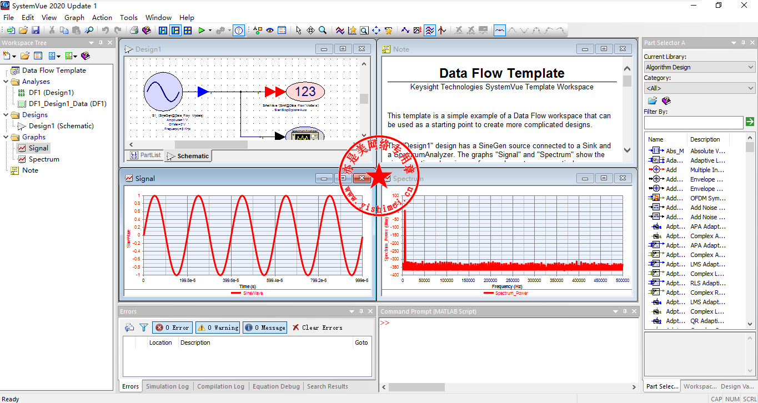Toggle the highlighted multi-trace graph icon
This screenshot has width=758, height=403.
click(430, 31)
